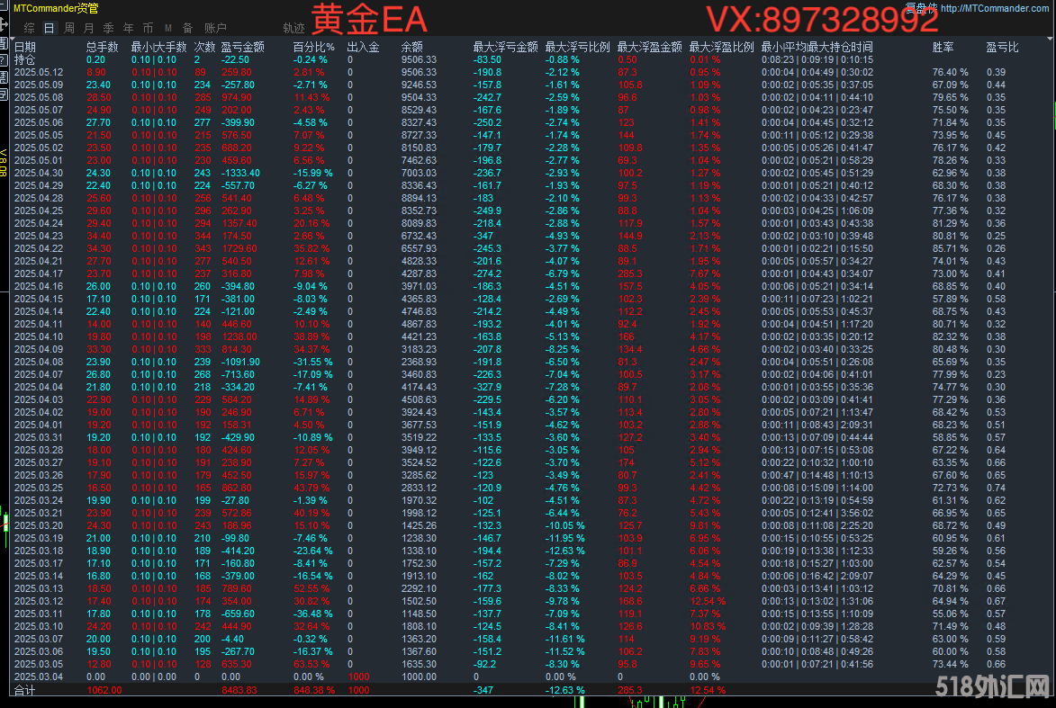Click the 合计 total row label
The image size is (1056, 708).
click(25, 691)
